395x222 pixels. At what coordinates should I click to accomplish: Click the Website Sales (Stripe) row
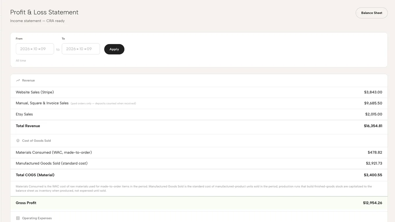(x=199, y=92)
